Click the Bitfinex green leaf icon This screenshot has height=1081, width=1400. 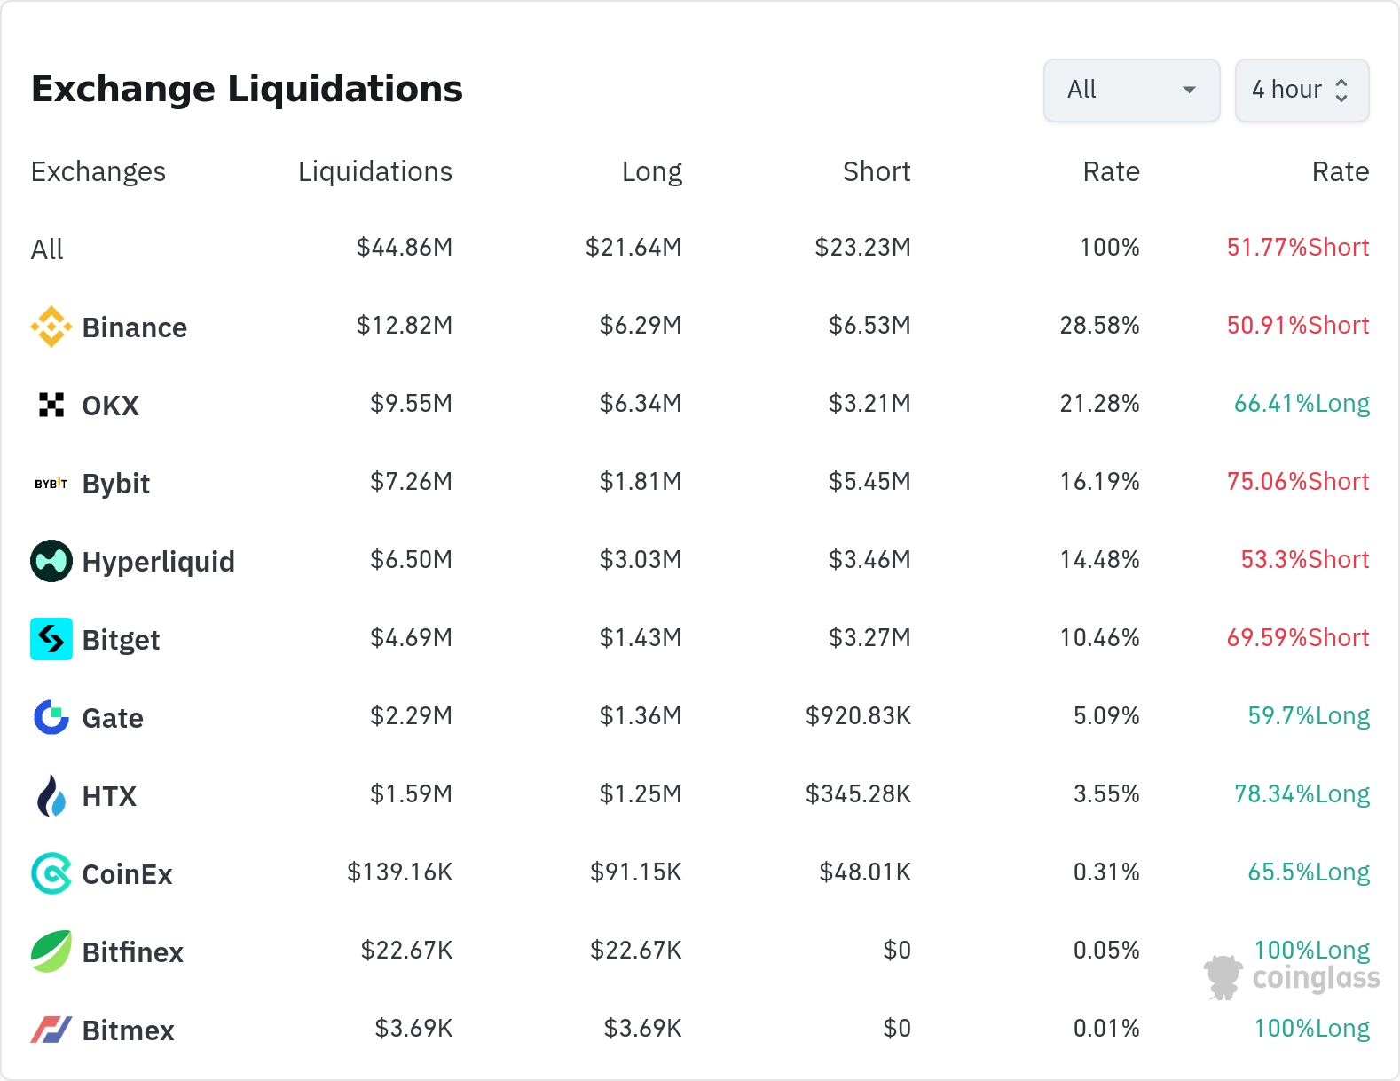[51, 951]
